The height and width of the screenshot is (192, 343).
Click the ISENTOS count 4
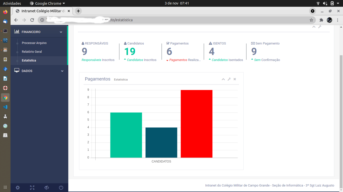point(212,51)
